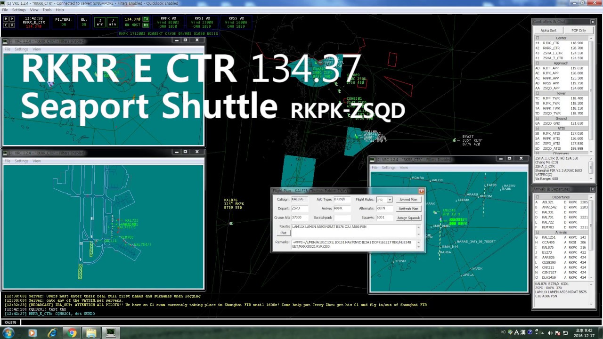
Task: Click the Cruise Alt field showing 37000
Action: click(x=300, y=218)
